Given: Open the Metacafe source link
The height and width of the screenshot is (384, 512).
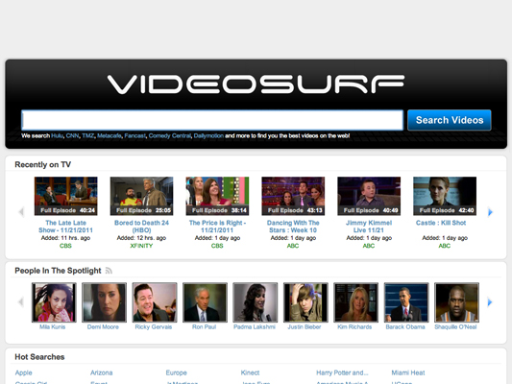Looking at the screenshot, I should pyautogui.click(x=110, y=135).
